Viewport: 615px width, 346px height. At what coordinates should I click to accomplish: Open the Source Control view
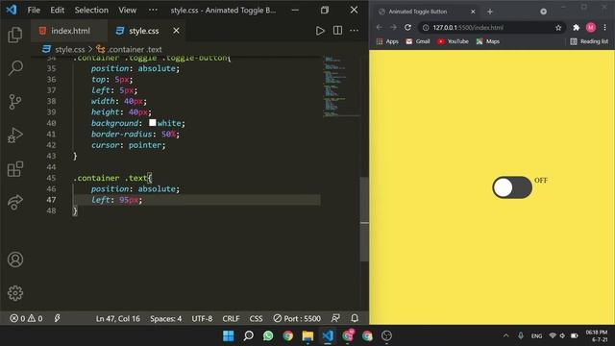pos(15,102)
